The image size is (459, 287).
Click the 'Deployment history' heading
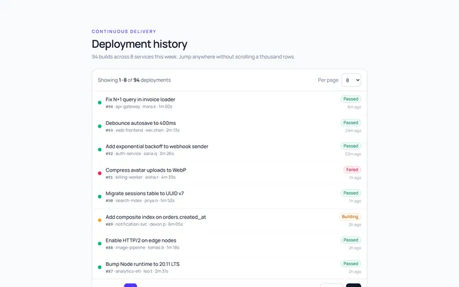click(140, 44)
